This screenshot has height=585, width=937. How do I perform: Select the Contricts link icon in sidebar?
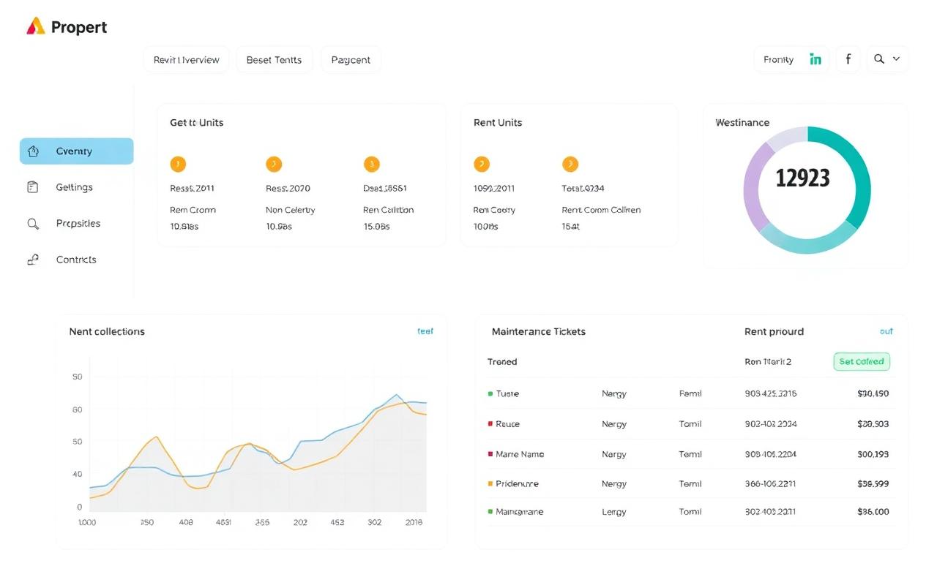(32, 260)
